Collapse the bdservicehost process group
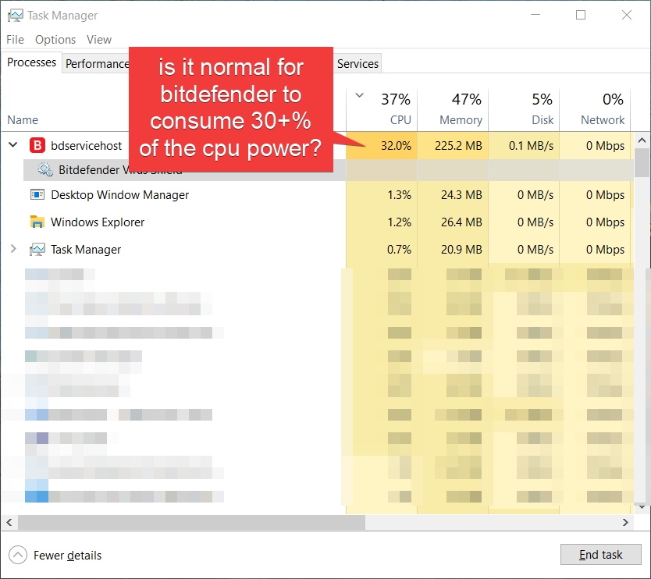 coord(12,145)
